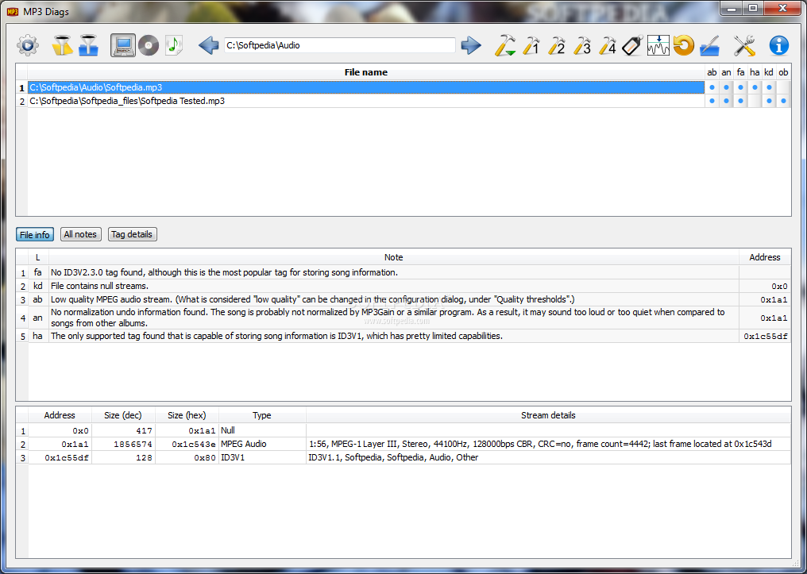807x574 pixels.
Task: Click the yellow note filter funnel icon
Action: (62, 45)
